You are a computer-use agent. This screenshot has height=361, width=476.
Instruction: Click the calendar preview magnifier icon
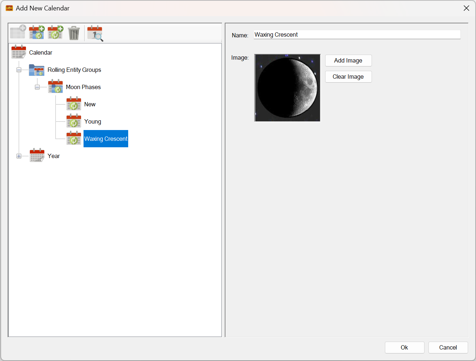click(95, 33)
